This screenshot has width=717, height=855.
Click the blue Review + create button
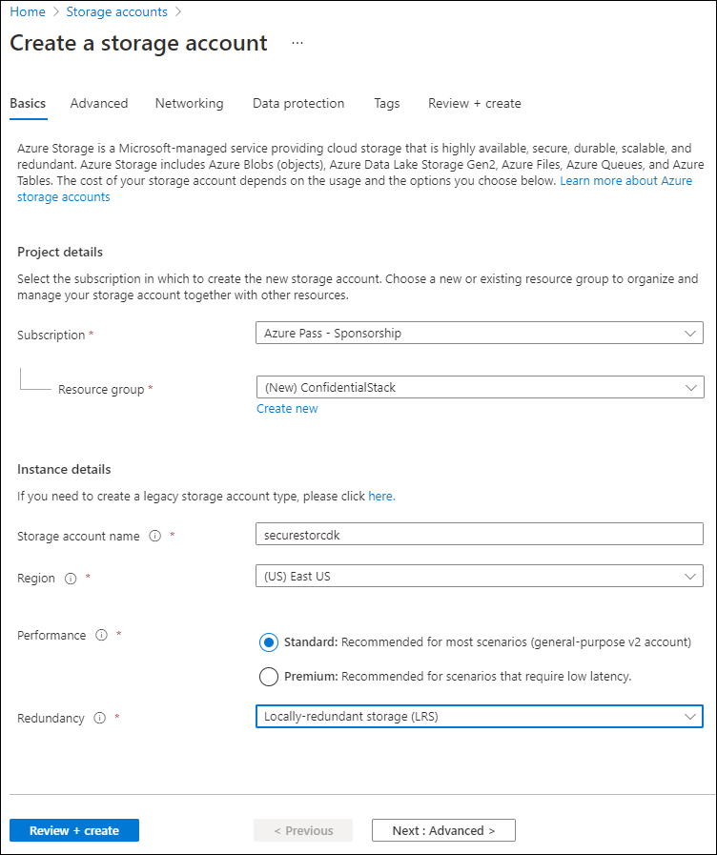[x=74, y=830]
